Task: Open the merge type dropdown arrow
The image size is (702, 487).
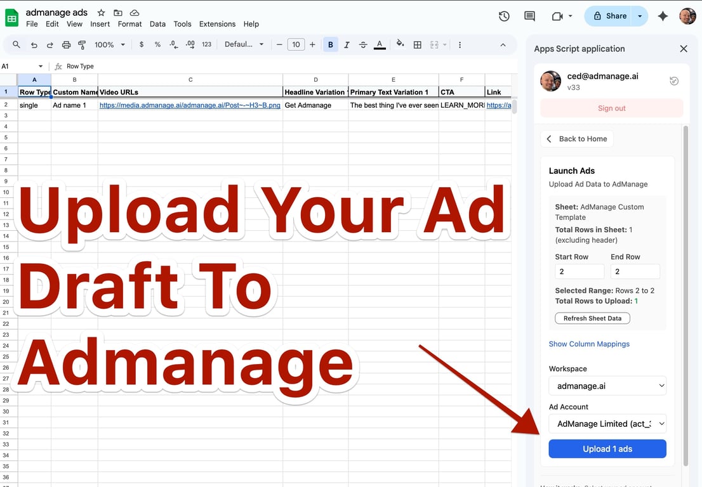Action: coord(444,45)
